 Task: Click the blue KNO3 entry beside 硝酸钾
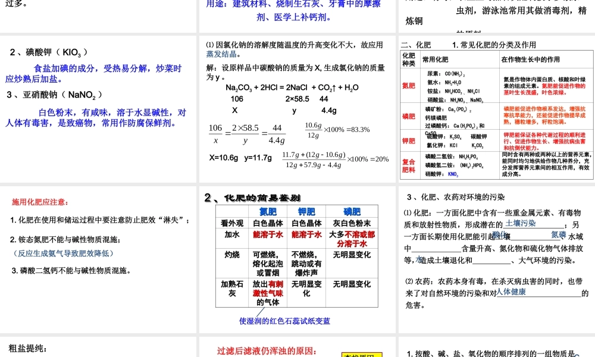pos(453,174)
